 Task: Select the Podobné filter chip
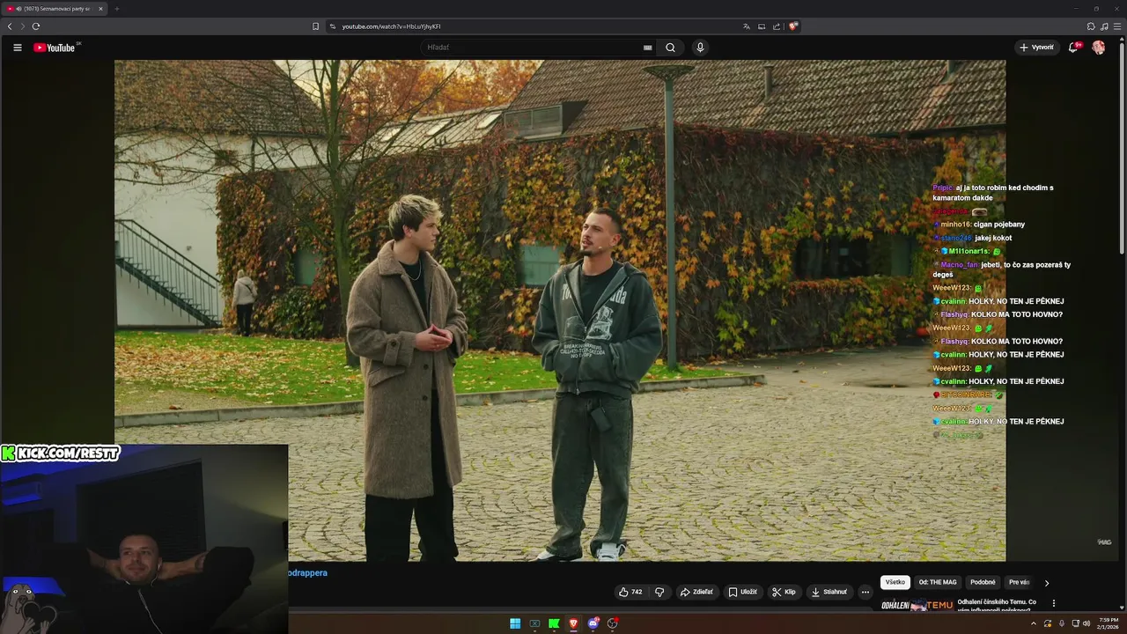pos(983,582)
